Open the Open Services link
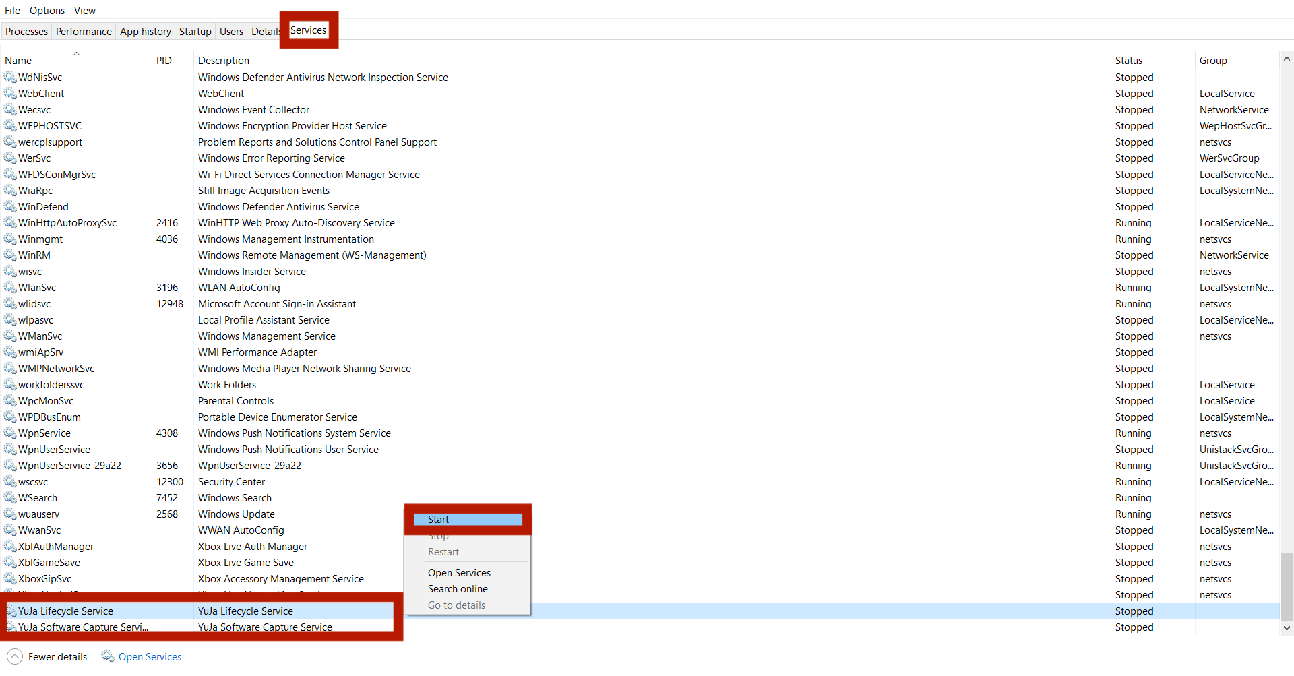1294x676 pixels. click(x=150, y=656)
